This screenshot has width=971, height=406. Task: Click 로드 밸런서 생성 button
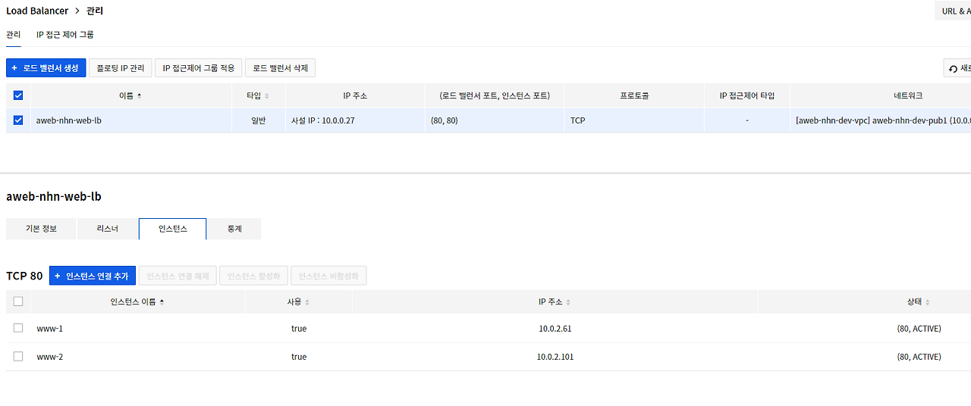point(46,68)
